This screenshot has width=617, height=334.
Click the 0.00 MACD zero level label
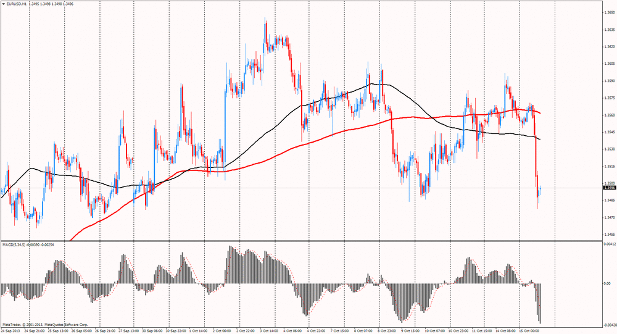608,283
